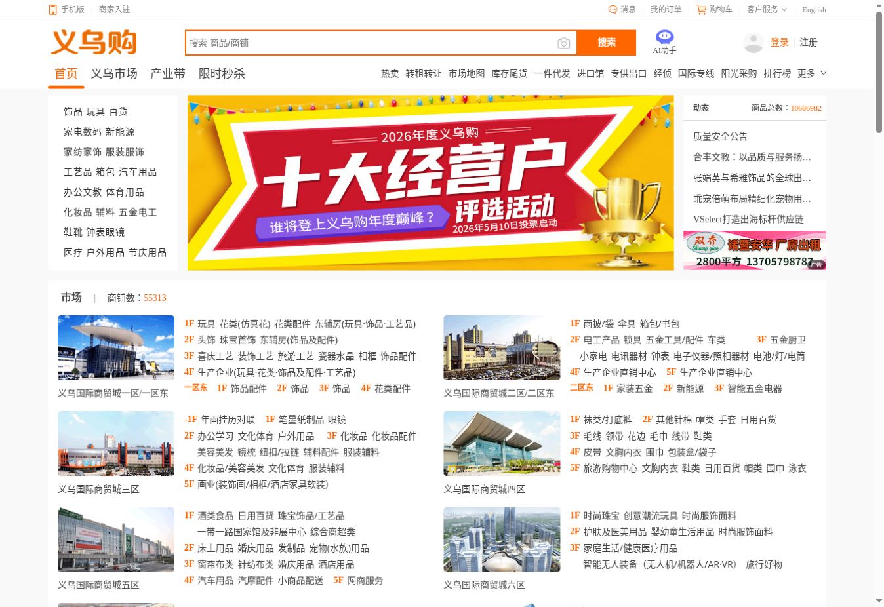Go to 热卖 in navigation
Viewport: 884px width, 607px height.
tap(390, 73)
